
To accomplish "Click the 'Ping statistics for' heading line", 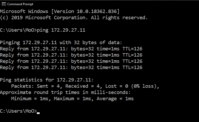I will tap(47, 80).
